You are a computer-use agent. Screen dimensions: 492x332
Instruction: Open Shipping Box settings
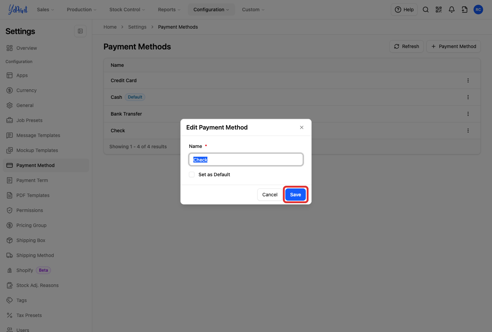tap(46, 240)
